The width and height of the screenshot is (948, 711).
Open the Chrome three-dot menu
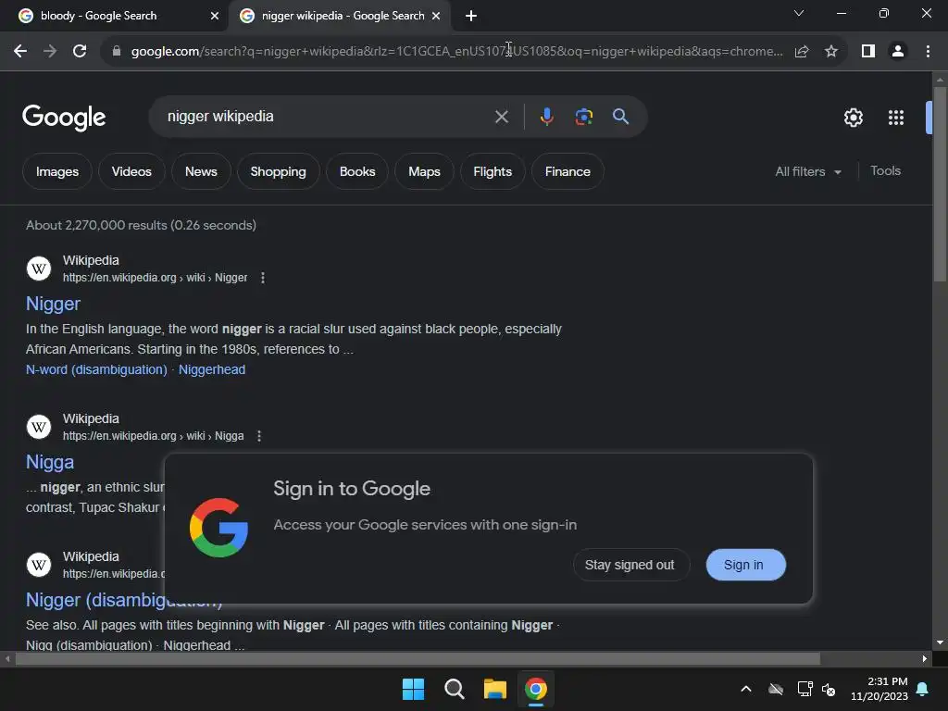[x=928, y=52]
